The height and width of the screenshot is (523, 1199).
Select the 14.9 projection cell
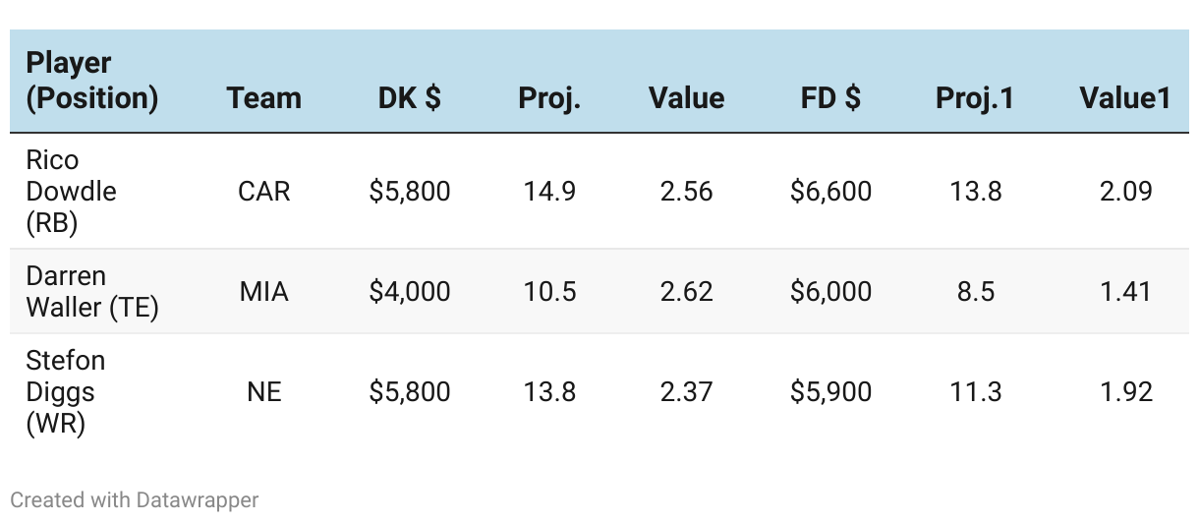point(549,191)
